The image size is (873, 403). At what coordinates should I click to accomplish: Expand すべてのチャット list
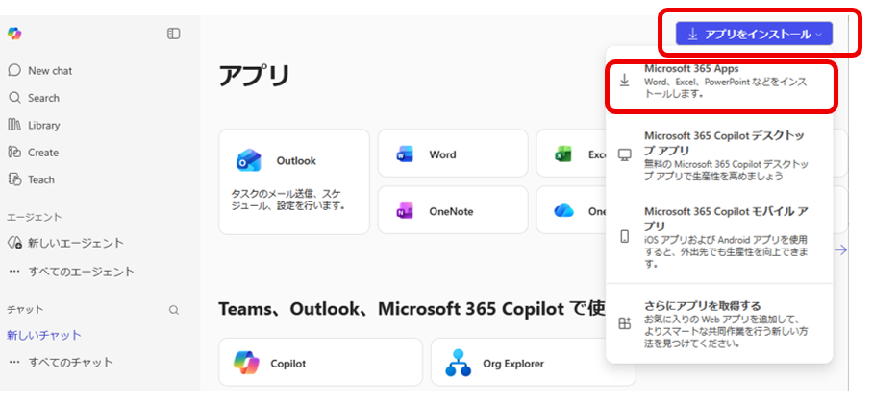pos(70,362)
